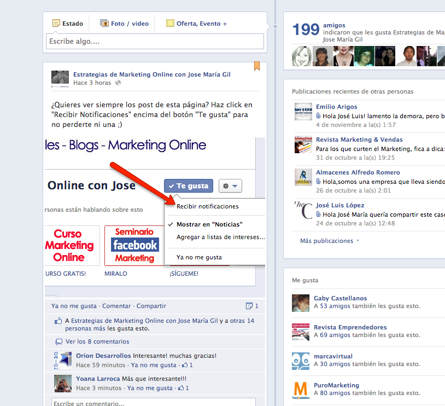445x406 pixels.
Task: Choose 'Agregar a listas de intereses...'
Action: [220, 237]
